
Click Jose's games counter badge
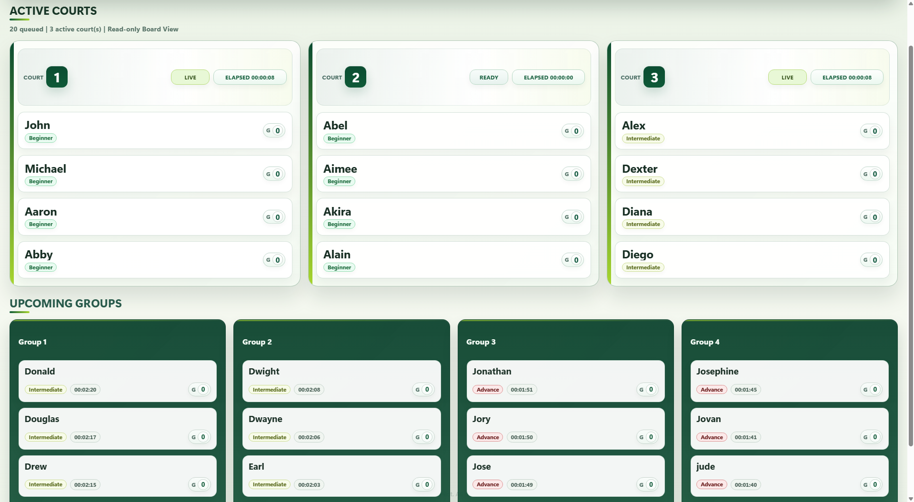click(x=647, y=484)
